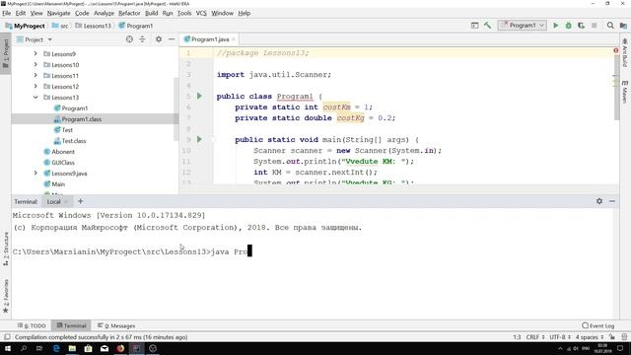The image size is (631, 355).
Task: Open Microsoft Edge from taskbar
Action: (56, 348)
